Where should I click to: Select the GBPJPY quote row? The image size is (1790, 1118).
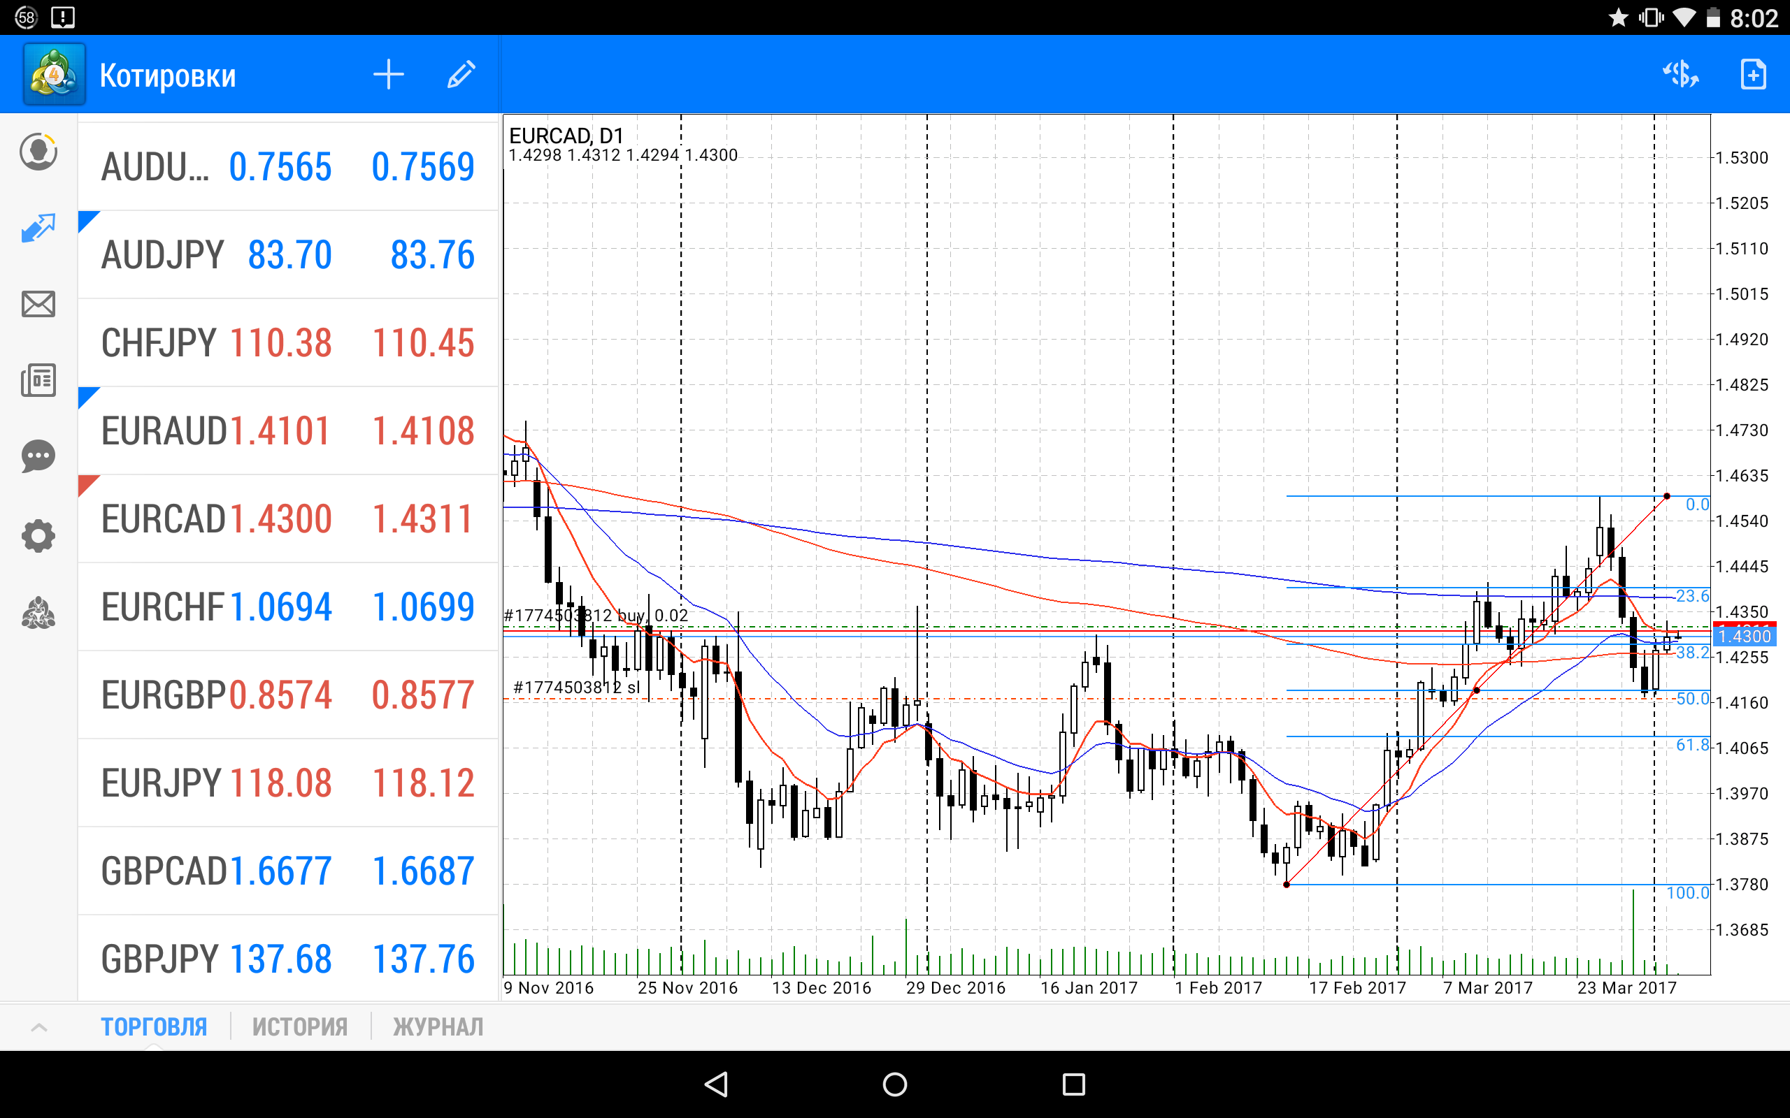(x=289, y=959)
